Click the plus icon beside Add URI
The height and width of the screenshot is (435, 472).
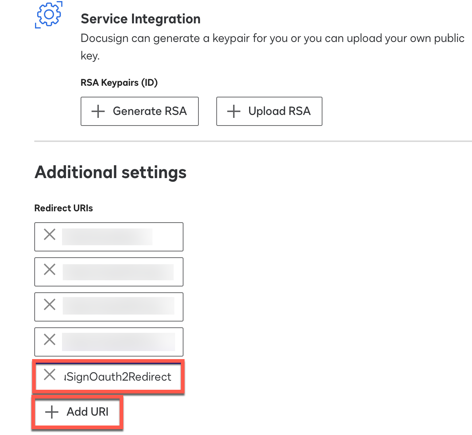(51, 412)
